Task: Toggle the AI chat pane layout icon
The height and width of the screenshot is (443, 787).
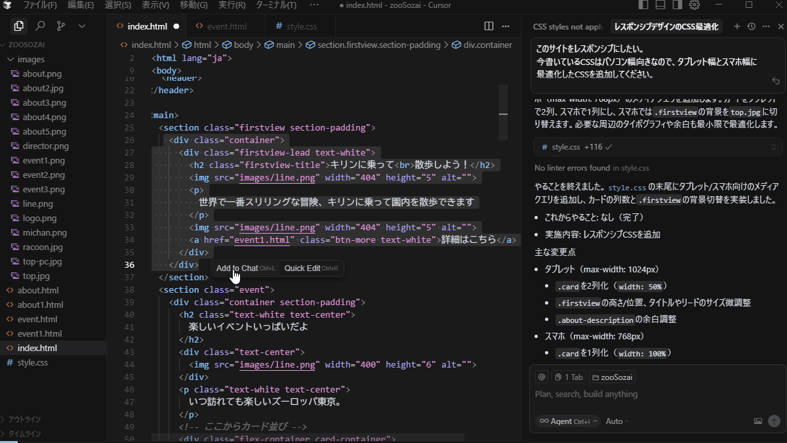Action: pyautogui.click(x=677, y=5)
